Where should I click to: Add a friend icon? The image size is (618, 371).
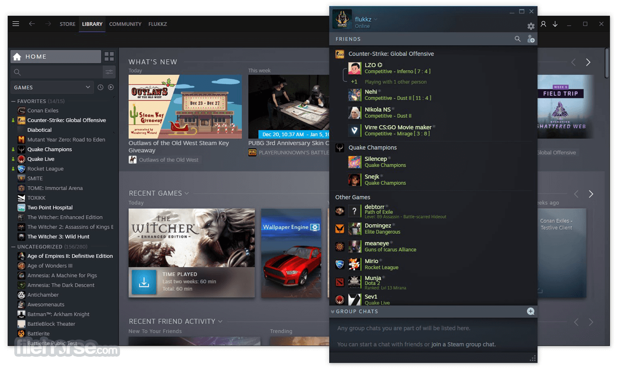[531, 39]
